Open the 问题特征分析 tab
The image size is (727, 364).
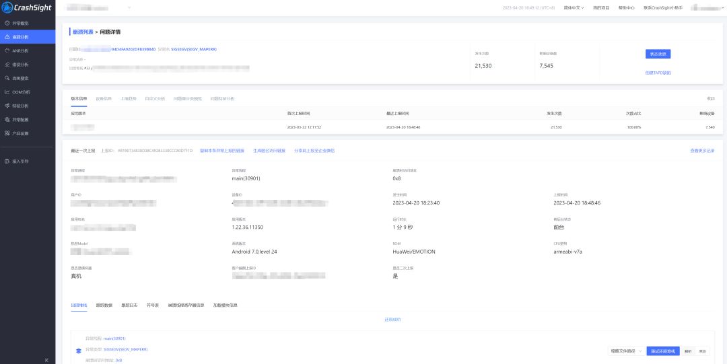[x=222, y=98]
